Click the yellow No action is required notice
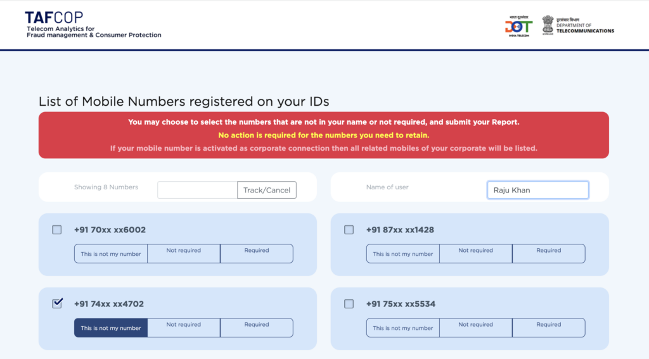 click(324, 135)
